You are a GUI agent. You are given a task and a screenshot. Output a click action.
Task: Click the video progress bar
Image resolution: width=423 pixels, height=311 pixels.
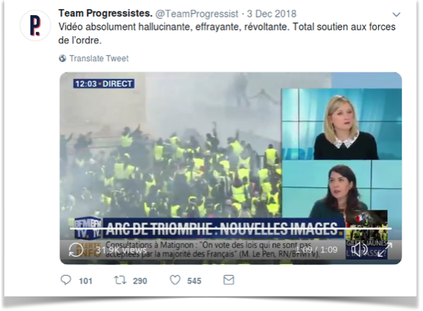[x=230, y=229]
